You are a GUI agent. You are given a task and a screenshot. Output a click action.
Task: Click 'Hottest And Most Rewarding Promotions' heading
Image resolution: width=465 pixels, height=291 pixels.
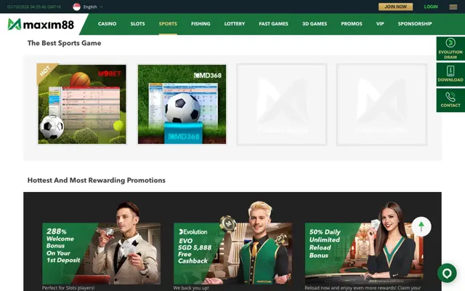(x=97, y=180)
